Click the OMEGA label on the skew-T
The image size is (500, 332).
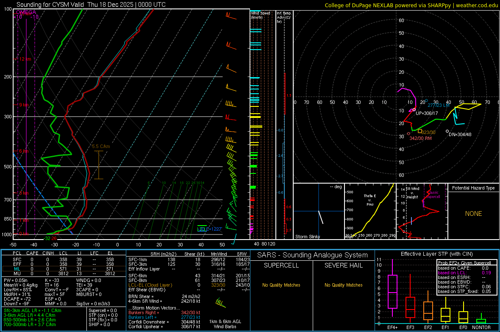pos(26,12)
